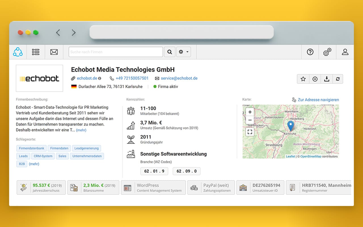Select the Leads keyword tag

tap(23, 156)
